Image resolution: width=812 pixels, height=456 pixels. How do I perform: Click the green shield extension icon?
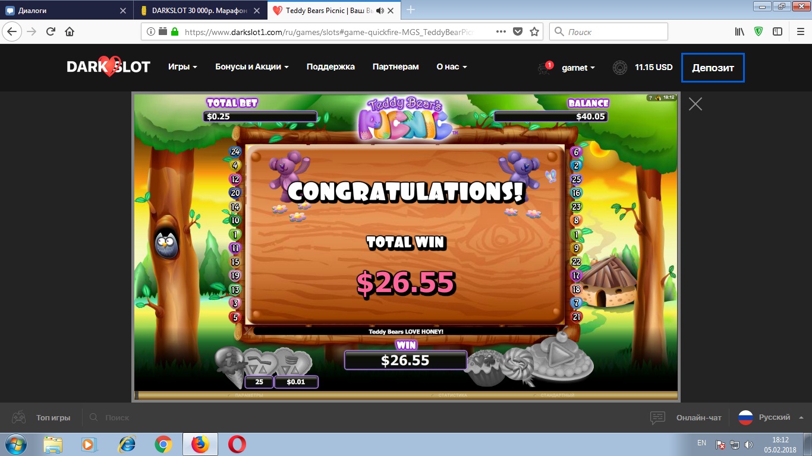click(759, 31)
